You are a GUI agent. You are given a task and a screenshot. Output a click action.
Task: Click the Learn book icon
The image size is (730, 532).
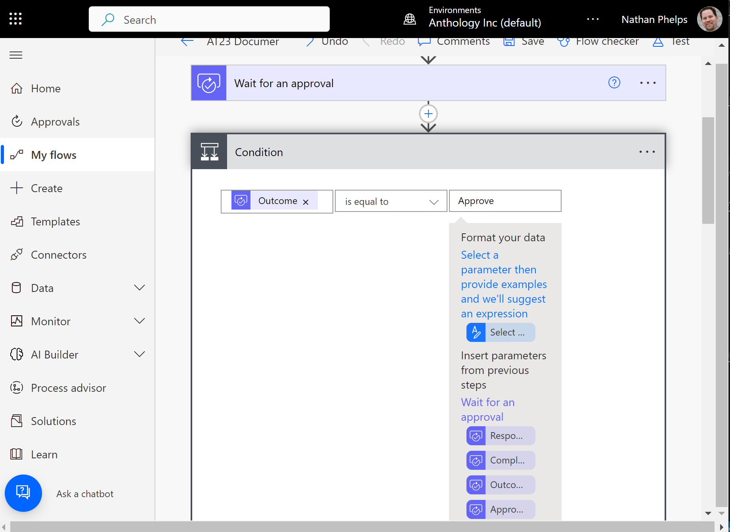17,454
